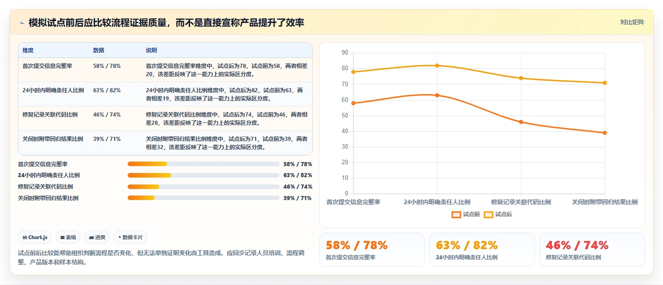Select the 表格 tag chip
This screenshot has width=663, height=285.
coord(68,237)
